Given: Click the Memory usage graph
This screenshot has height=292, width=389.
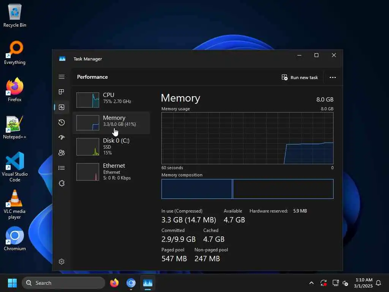Looking at the screenshot, I should pyautogui.click(x=247, y=138).
